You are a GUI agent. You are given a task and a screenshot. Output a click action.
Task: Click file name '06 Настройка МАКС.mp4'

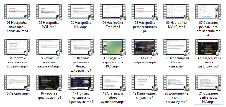[x=177, y=25]
